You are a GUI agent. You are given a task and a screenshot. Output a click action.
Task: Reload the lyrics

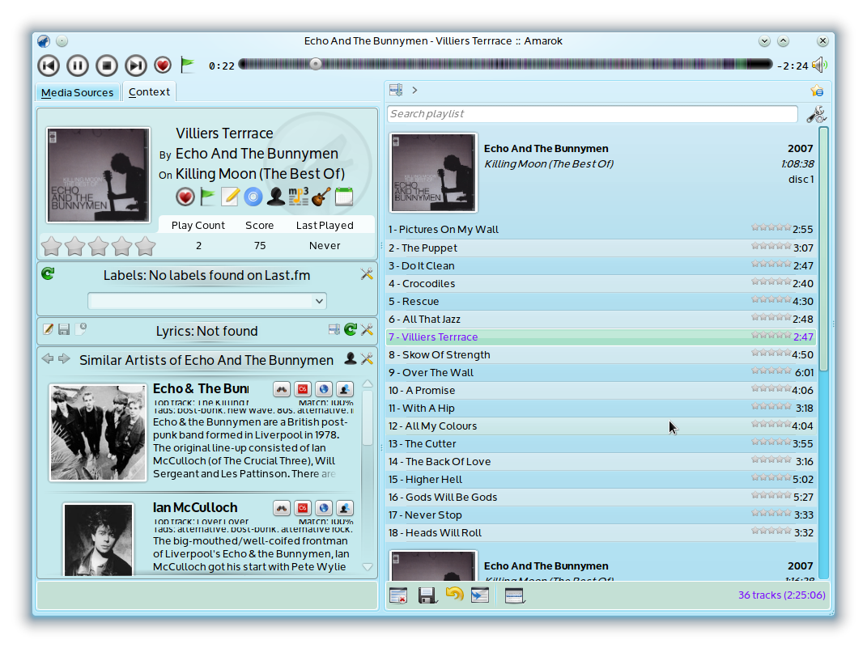351,330
